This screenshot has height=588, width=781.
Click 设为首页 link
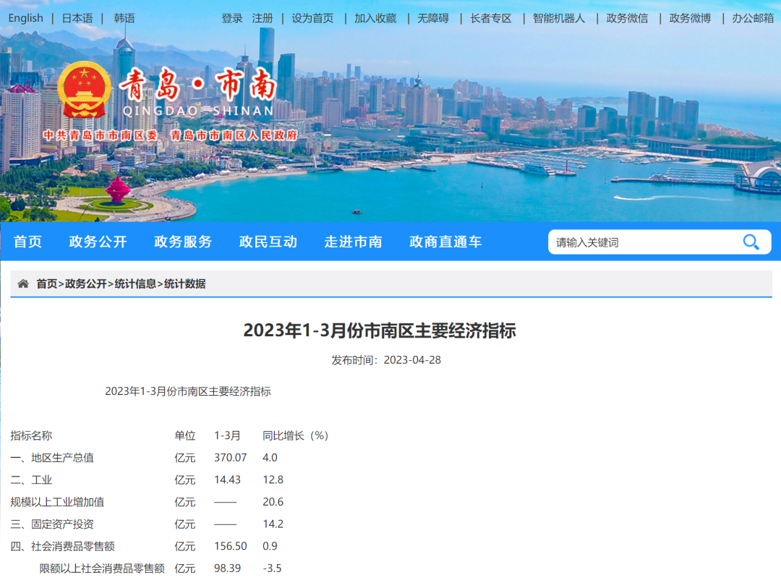[313, 18]
